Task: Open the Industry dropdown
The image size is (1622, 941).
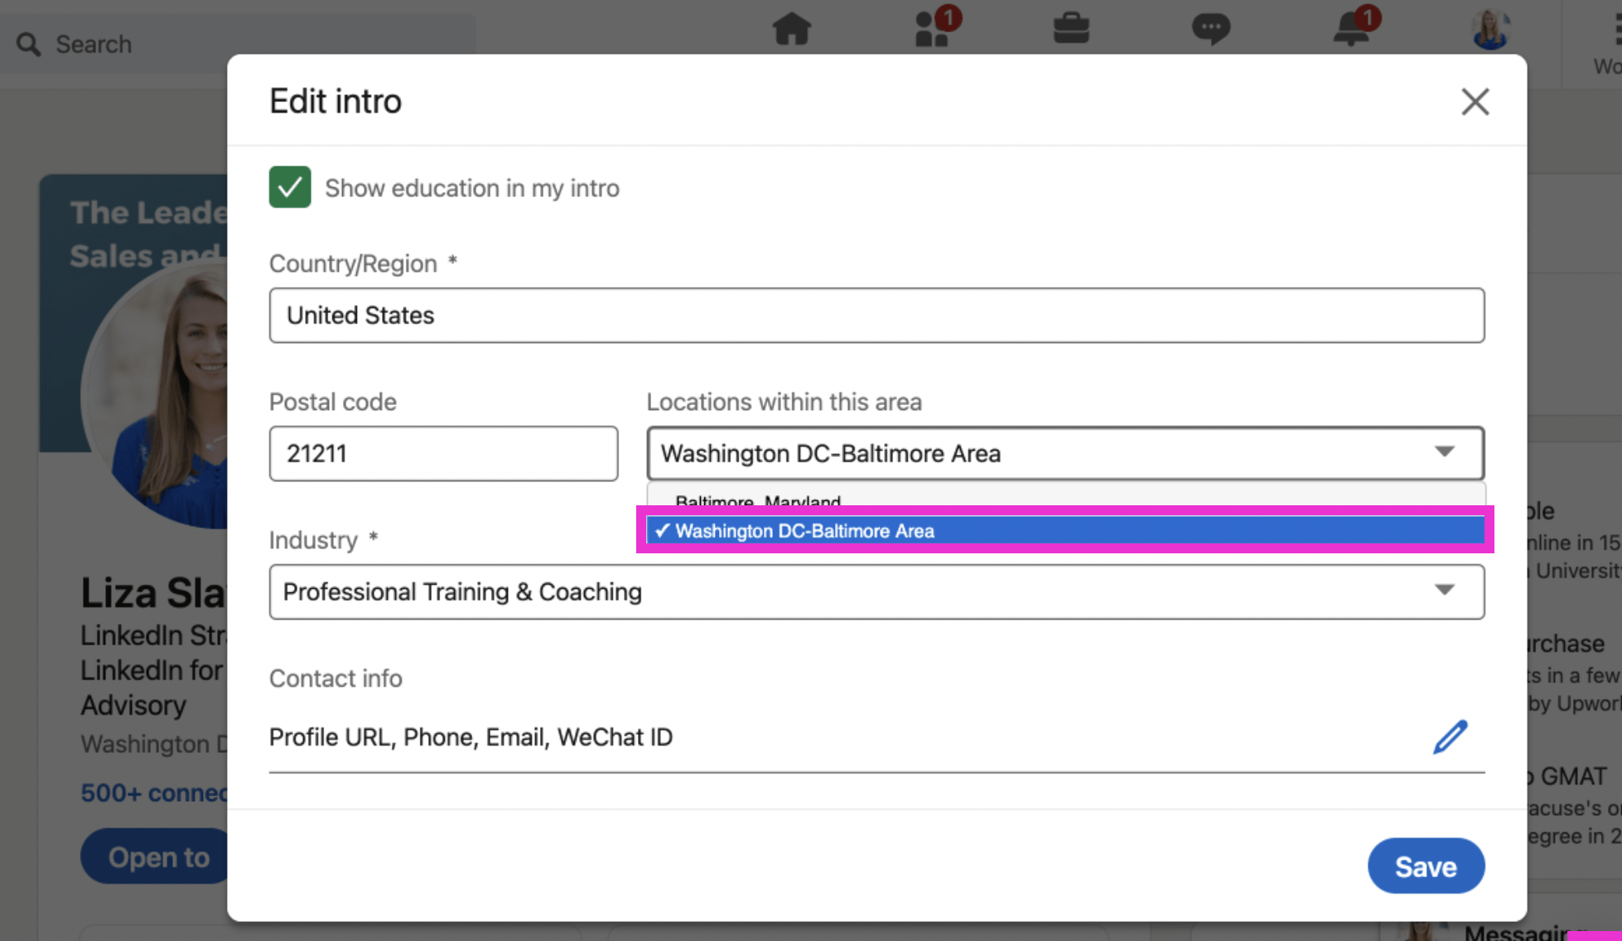Action: 1446,591
